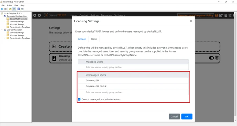Select User Configuration in the tree
The width and height of the screenshot is (237, 126).
tap(14, 30)
